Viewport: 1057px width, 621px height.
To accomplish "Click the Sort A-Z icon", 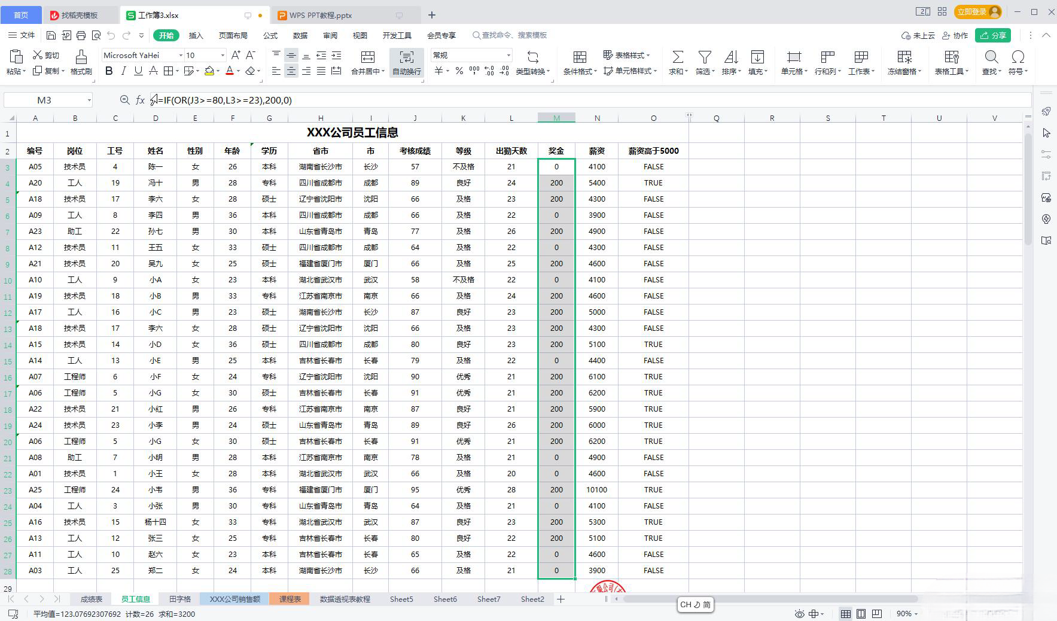I will 731,57.
